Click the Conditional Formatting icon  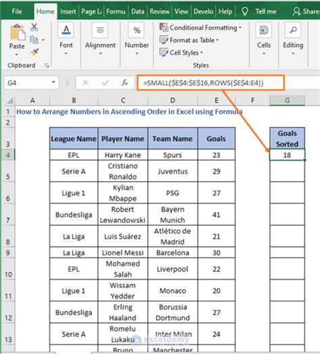163,27
